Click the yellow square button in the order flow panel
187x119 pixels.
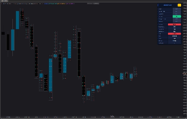point(179,5)
